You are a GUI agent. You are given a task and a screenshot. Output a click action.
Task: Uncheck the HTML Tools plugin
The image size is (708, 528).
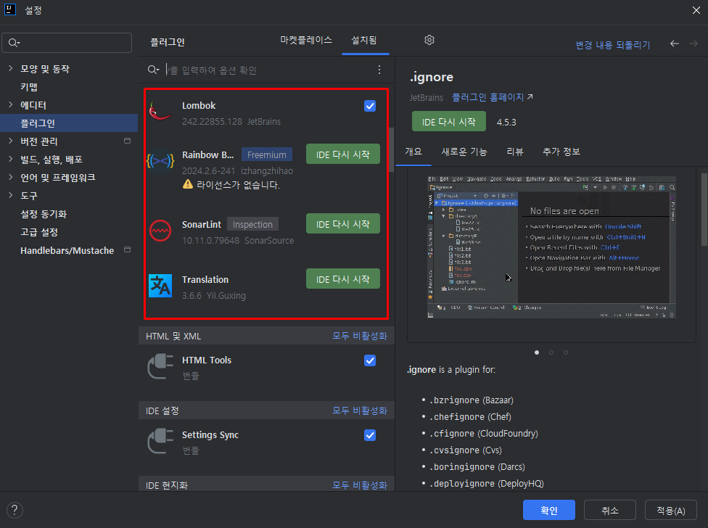(370, 360)
